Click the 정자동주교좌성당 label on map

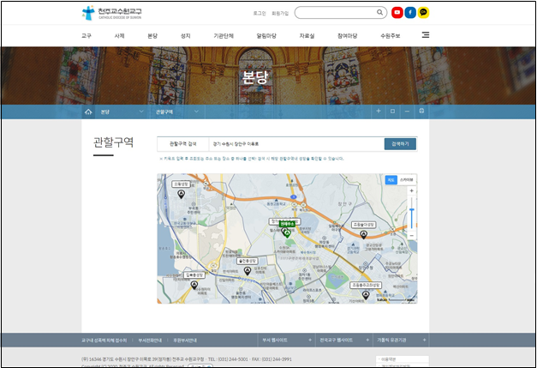tap(284, 221)
